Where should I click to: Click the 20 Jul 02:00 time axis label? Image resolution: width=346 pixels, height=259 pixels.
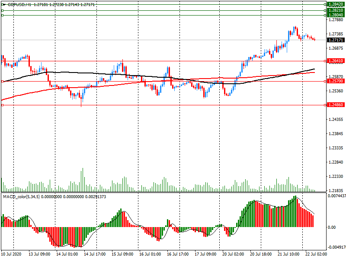click(233, 255)
